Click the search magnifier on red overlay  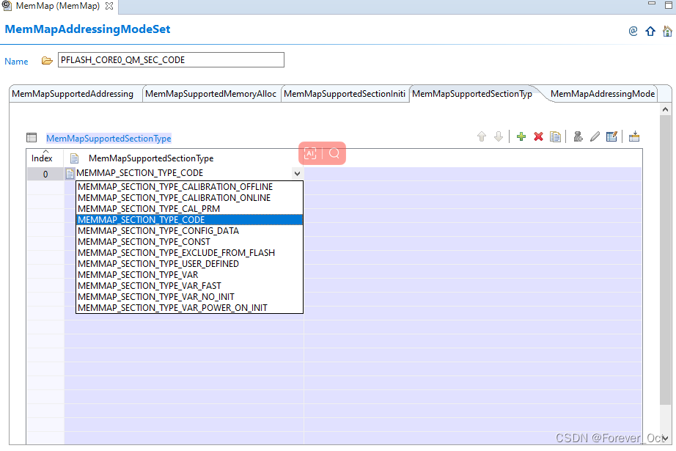click(x=334, y=153)
